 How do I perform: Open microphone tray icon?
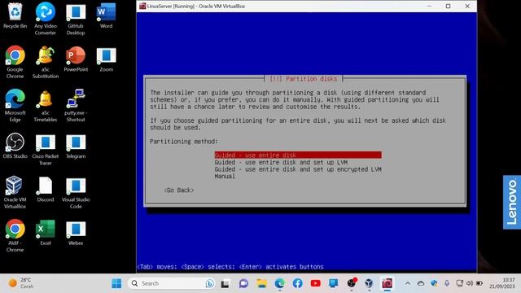tap(447, 283)
